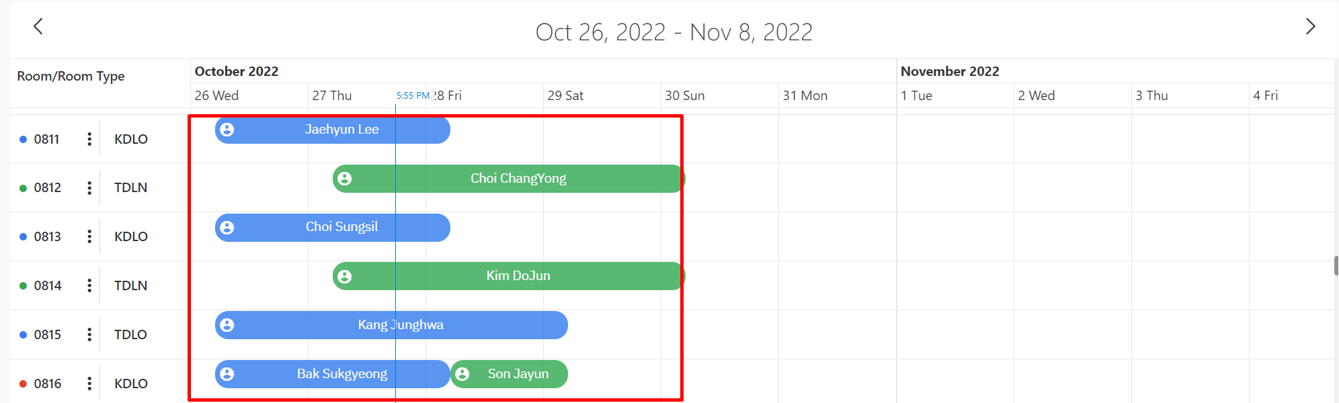
Task: Open Kim DoJun reservation bar
Action: [x=518, y=276]
